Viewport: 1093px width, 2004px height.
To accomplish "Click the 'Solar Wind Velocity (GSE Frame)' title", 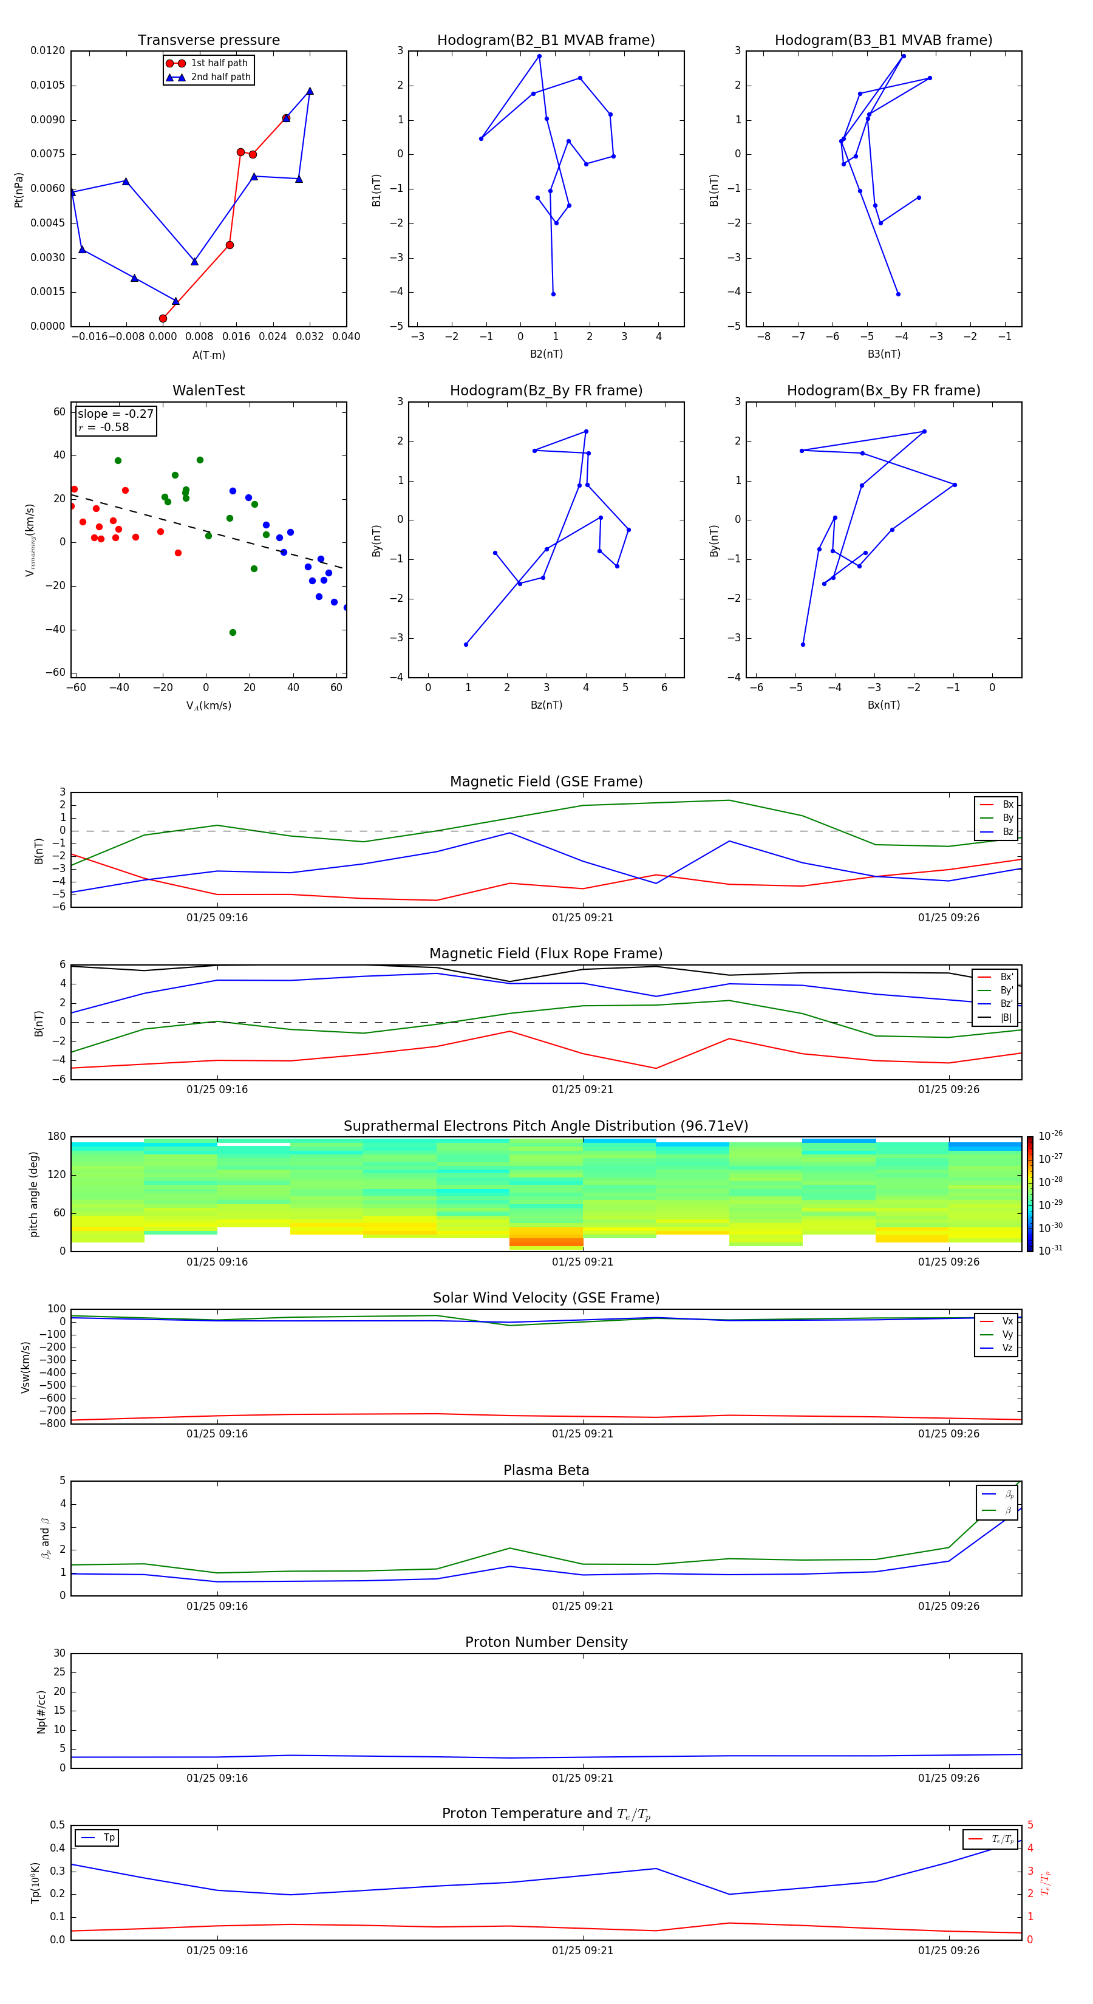I will (x=546, y=1298).
